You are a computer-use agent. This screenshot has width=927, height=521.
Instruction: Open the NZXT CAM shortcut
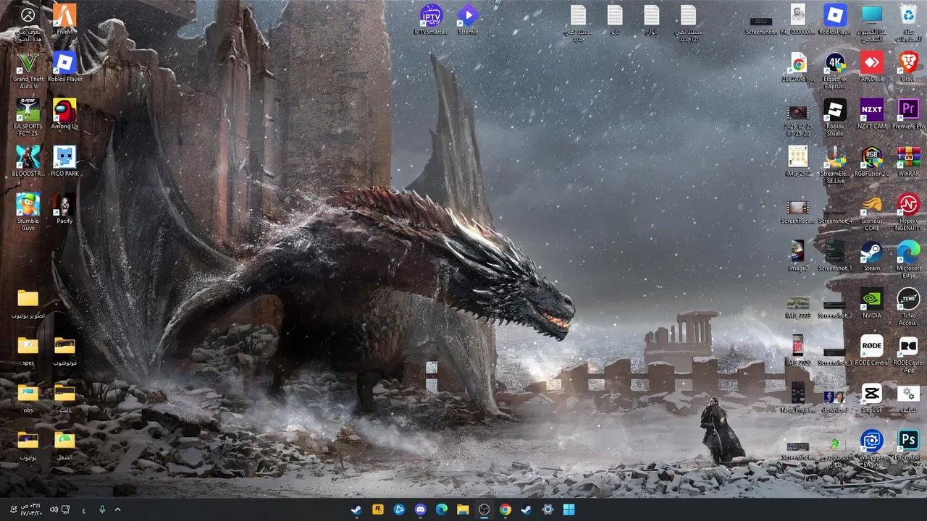pyautogui.click(x=872, y=114)
